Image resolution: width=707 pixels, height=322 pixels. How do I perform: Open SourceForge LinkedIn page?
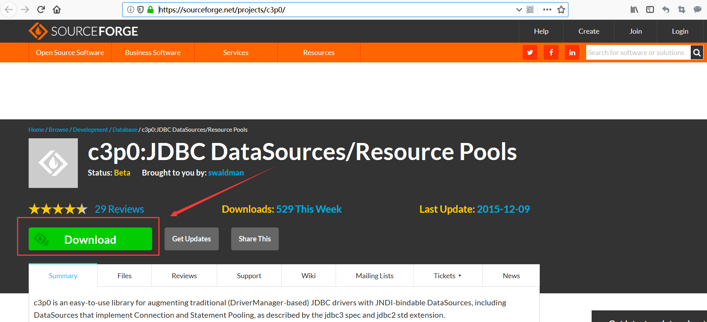(x=572, y=52)
